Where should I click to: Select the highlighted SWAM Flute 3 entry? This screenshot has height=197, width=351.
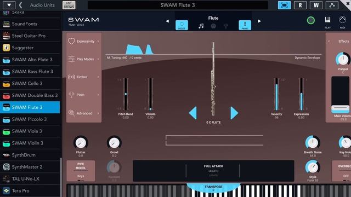[x=30, y=107]
